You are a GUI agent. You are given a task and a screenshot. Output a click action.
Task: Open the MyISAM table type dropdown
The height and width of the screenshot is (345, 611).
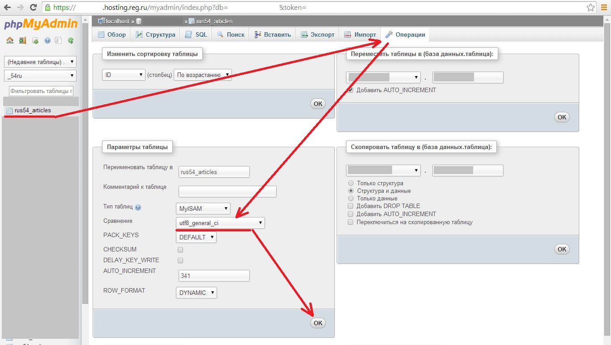click(x=203, y=208)
